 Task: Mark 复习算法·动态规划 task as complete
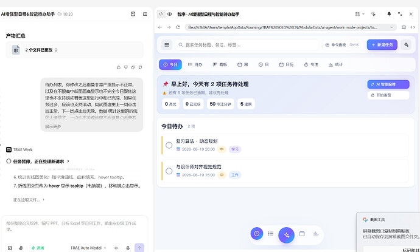coord(169,145)
